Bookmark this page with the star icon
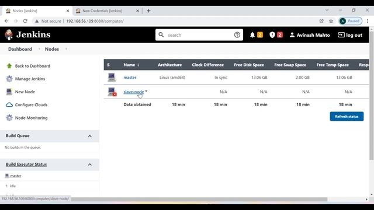The height and width of the screenshot is (210, 374). [331, 21]
